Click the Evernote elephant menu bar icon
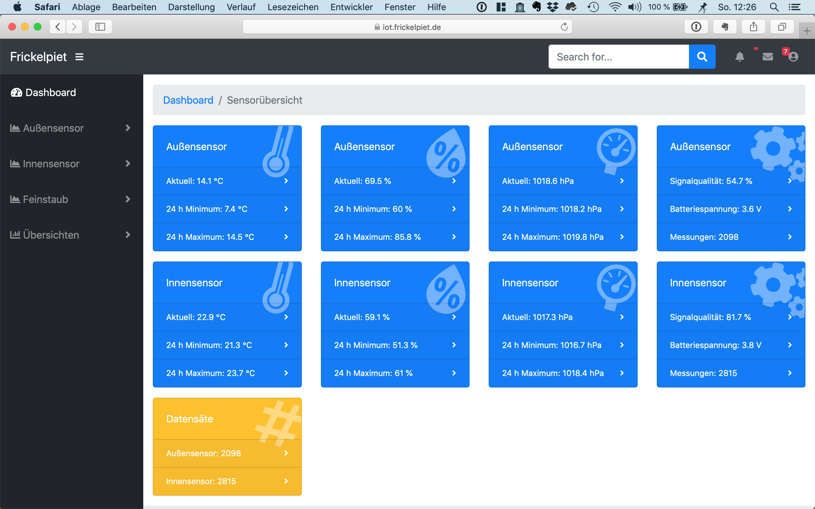The width and height of the screenshot is (815, 509). [536, 7]
